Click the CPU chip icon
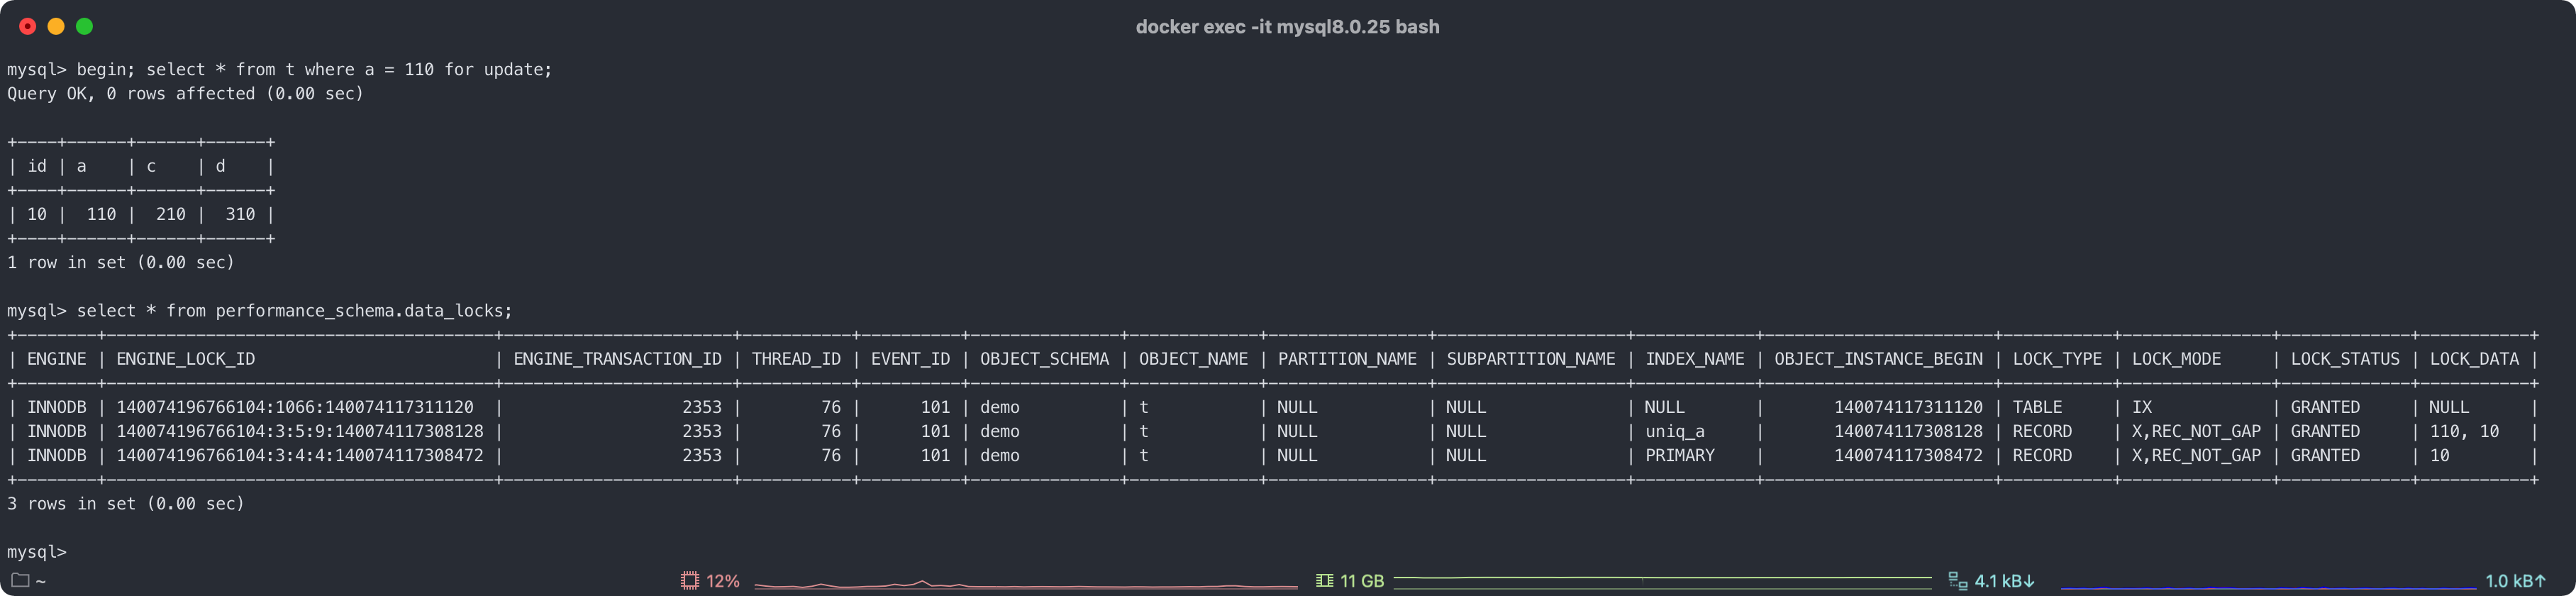 689,581
